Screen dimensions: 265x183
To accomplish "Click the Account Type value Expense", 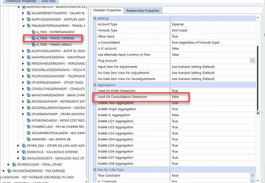I will pyautogui.click(x=178, y=24).
